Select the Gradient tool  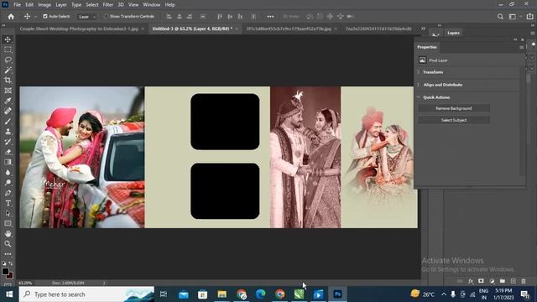coord(8,162)
